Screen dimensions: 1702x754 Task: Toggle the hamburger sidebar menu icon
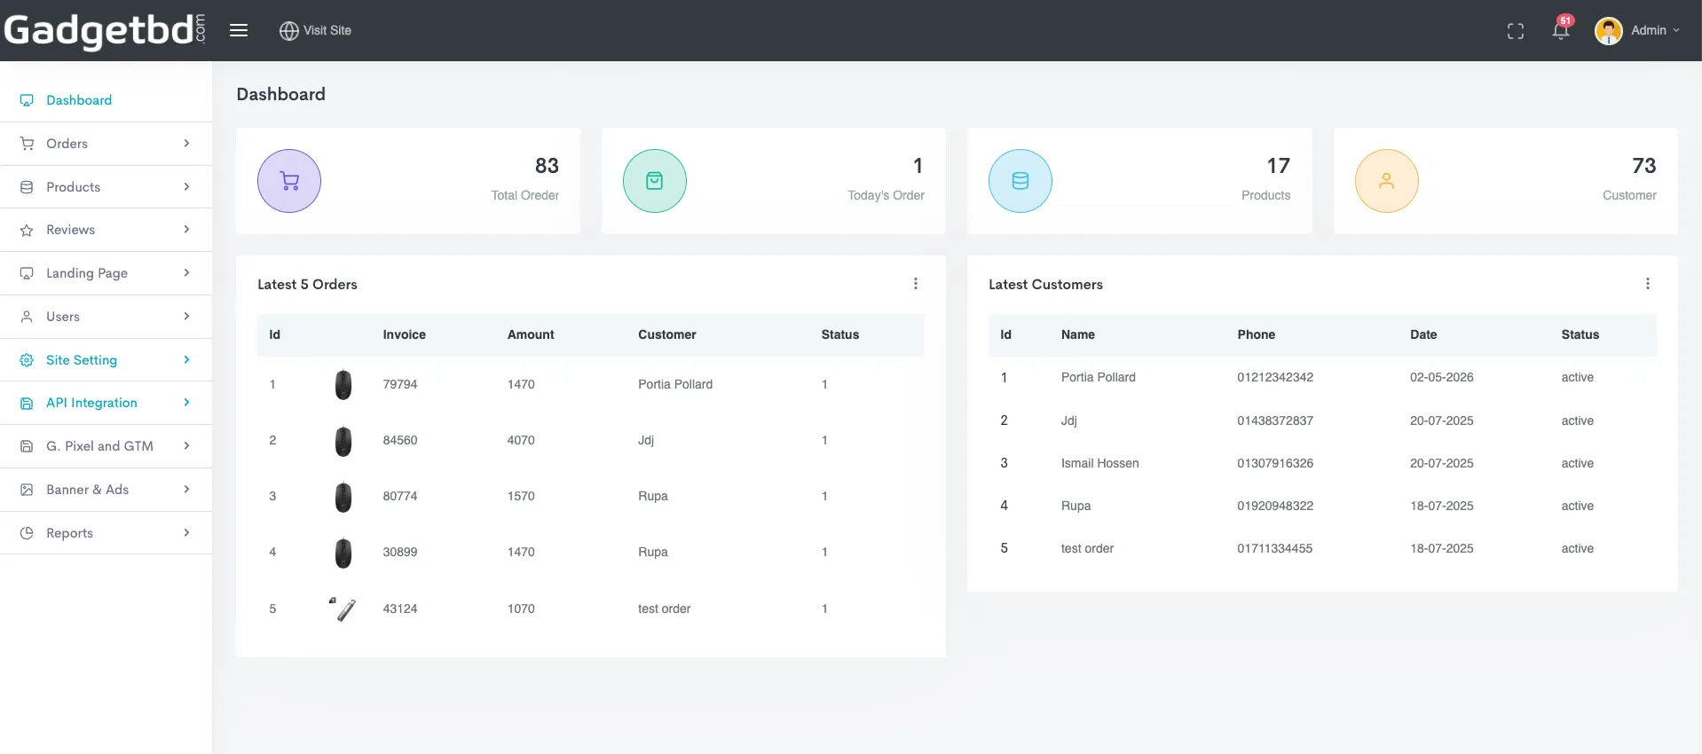tap(238, 30)
